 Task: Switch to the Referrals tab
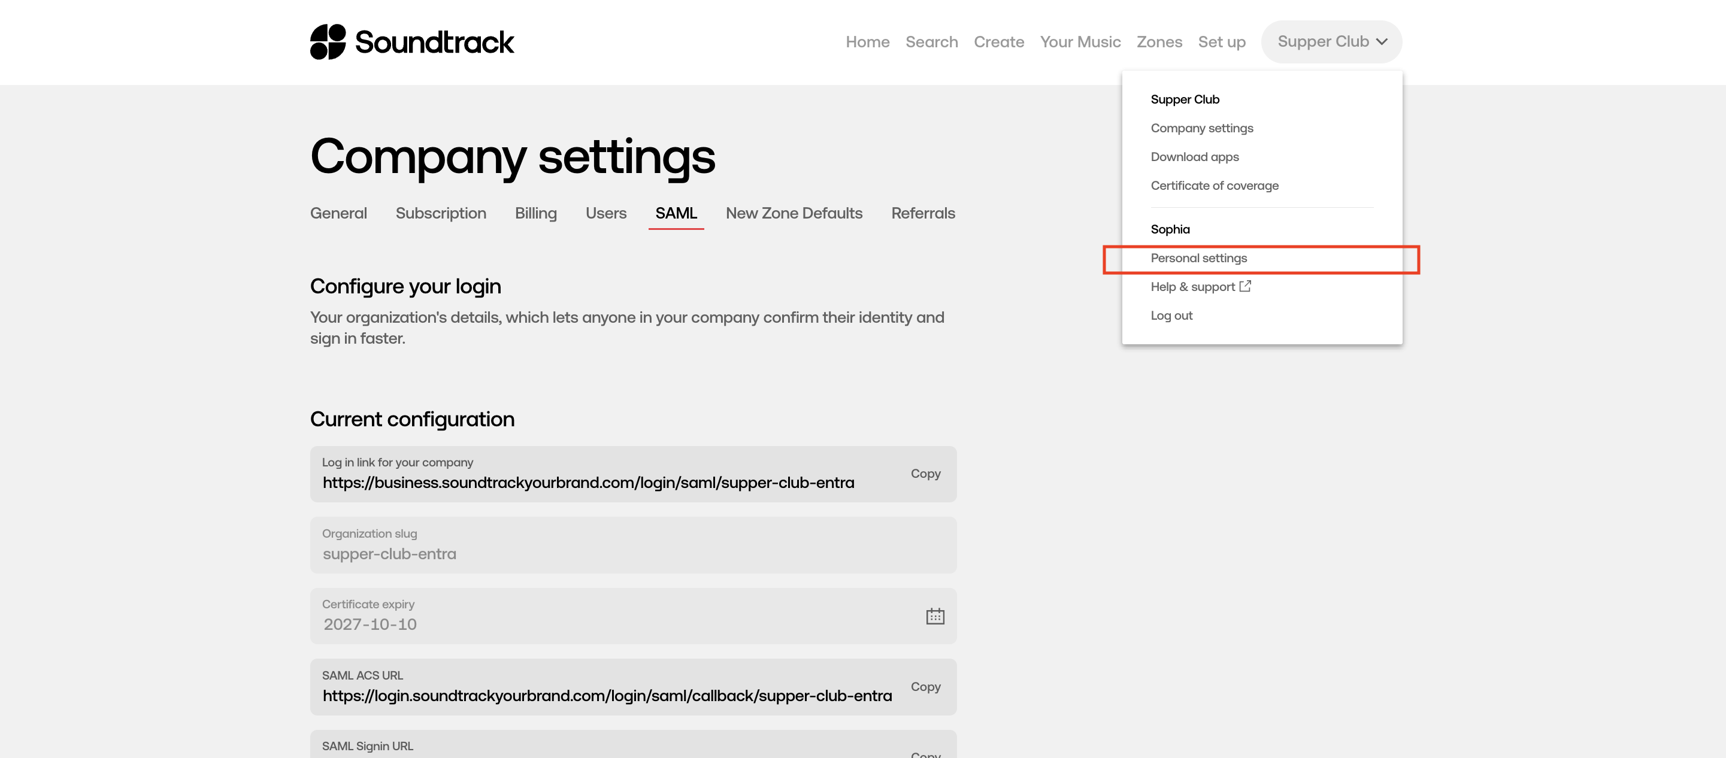pos(923,213)
